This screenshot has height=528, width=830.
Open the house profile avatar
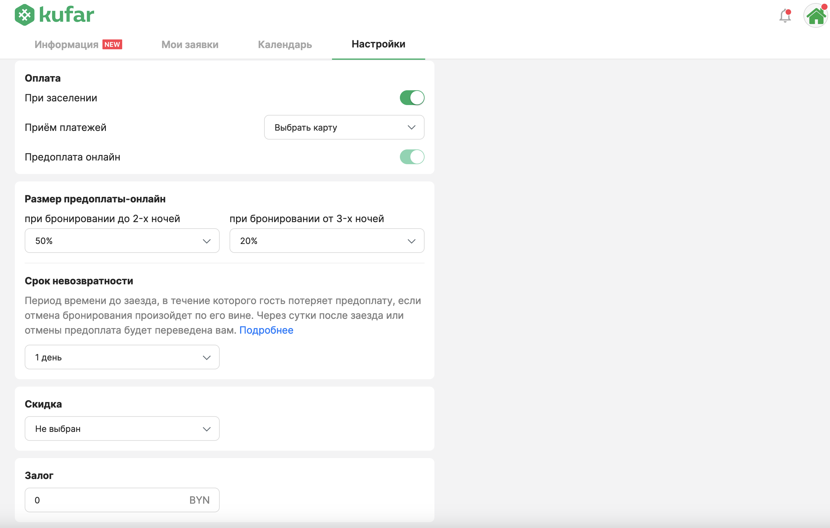point(815,15)
